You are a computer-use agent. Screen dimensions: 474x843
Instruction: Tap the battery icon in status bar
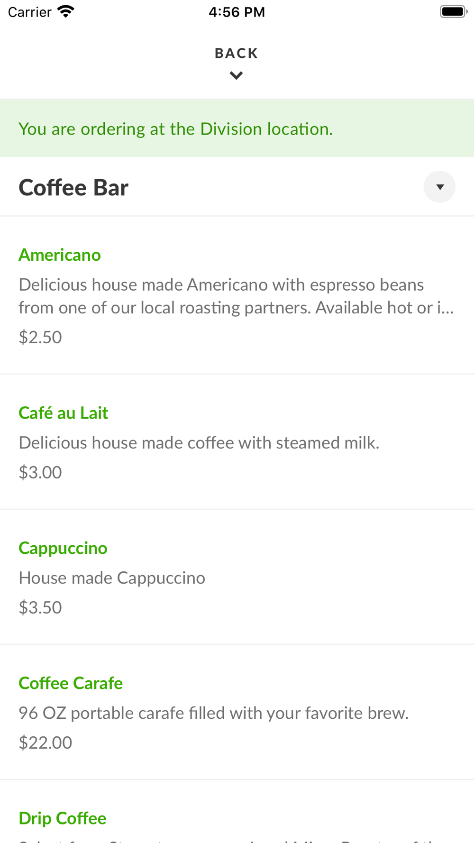click(453, 12)
